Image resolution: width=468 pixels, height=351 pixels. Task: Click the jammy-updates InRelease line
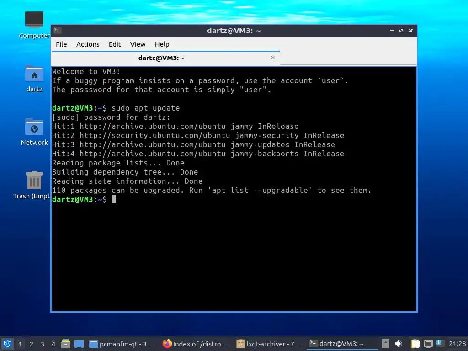tap(194, 144)
